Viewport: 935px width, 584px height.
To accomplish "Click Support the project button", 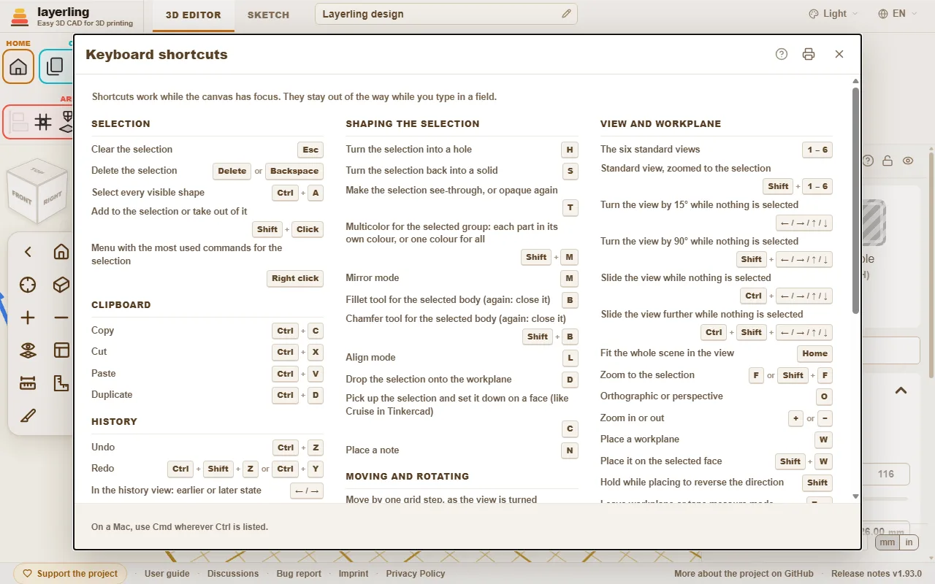I will coord(70,574).
